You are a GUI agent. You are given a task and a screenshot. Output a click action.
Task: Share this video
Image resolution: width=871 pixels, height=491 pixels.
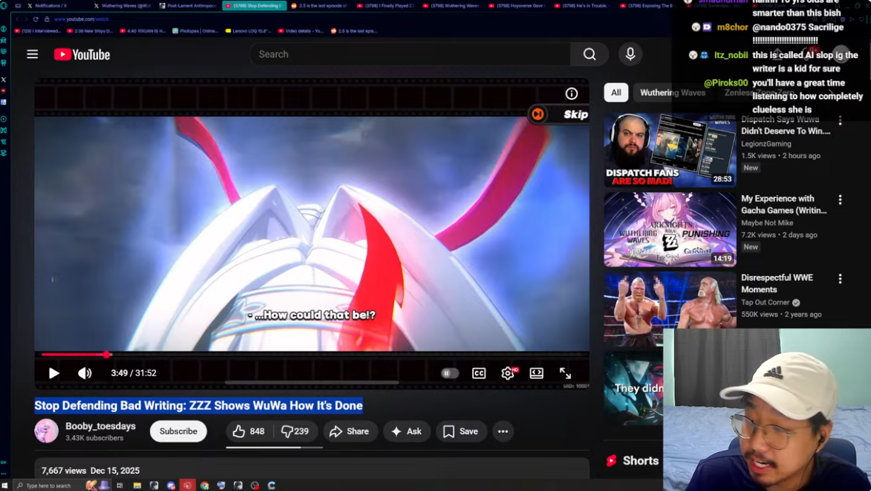tap(349, 431)
